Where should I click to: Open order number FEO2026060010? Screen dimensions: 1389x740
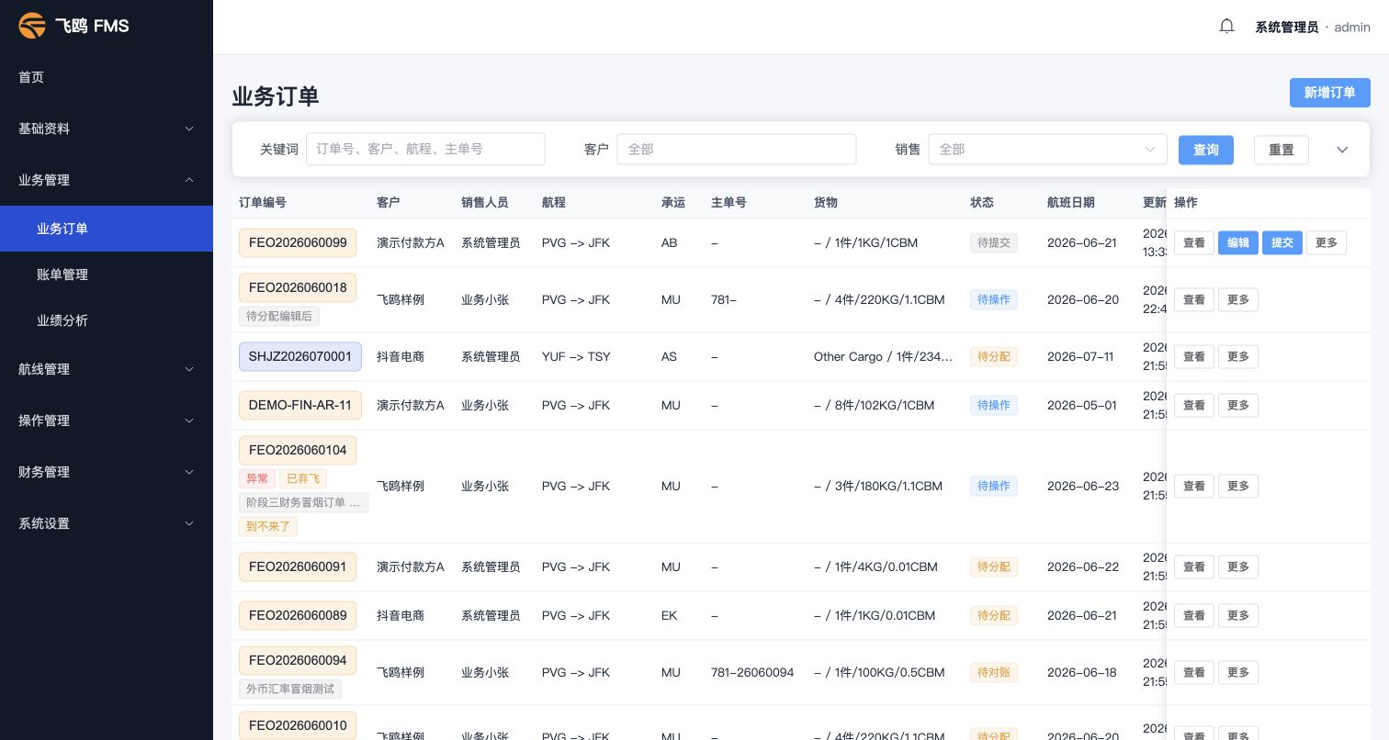(298, 726)
